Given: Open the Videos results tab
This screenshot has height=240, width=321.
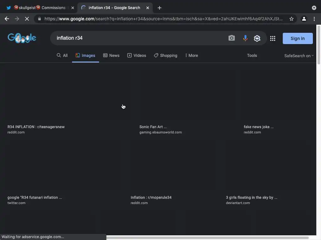Looking at the screenshot, I should pyautogui.click(x=137, y=56).
